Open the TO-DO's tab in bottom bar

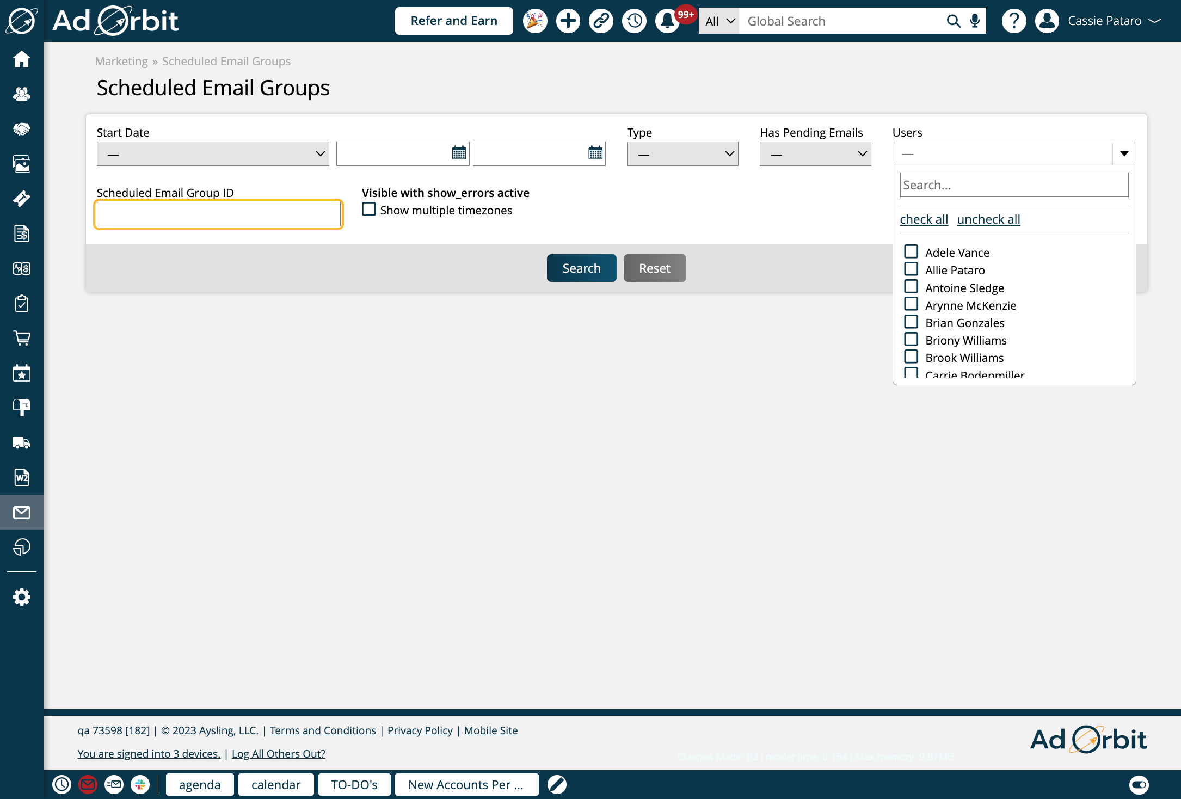(x=354, y=784)
